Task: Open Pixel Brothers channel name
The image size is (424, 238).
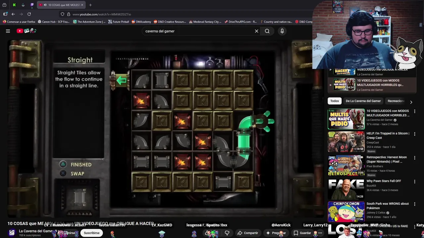Action: [375, 166]
